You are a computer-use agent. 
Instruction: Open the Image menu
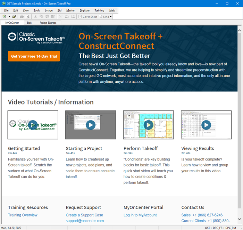tap(49, 10)
